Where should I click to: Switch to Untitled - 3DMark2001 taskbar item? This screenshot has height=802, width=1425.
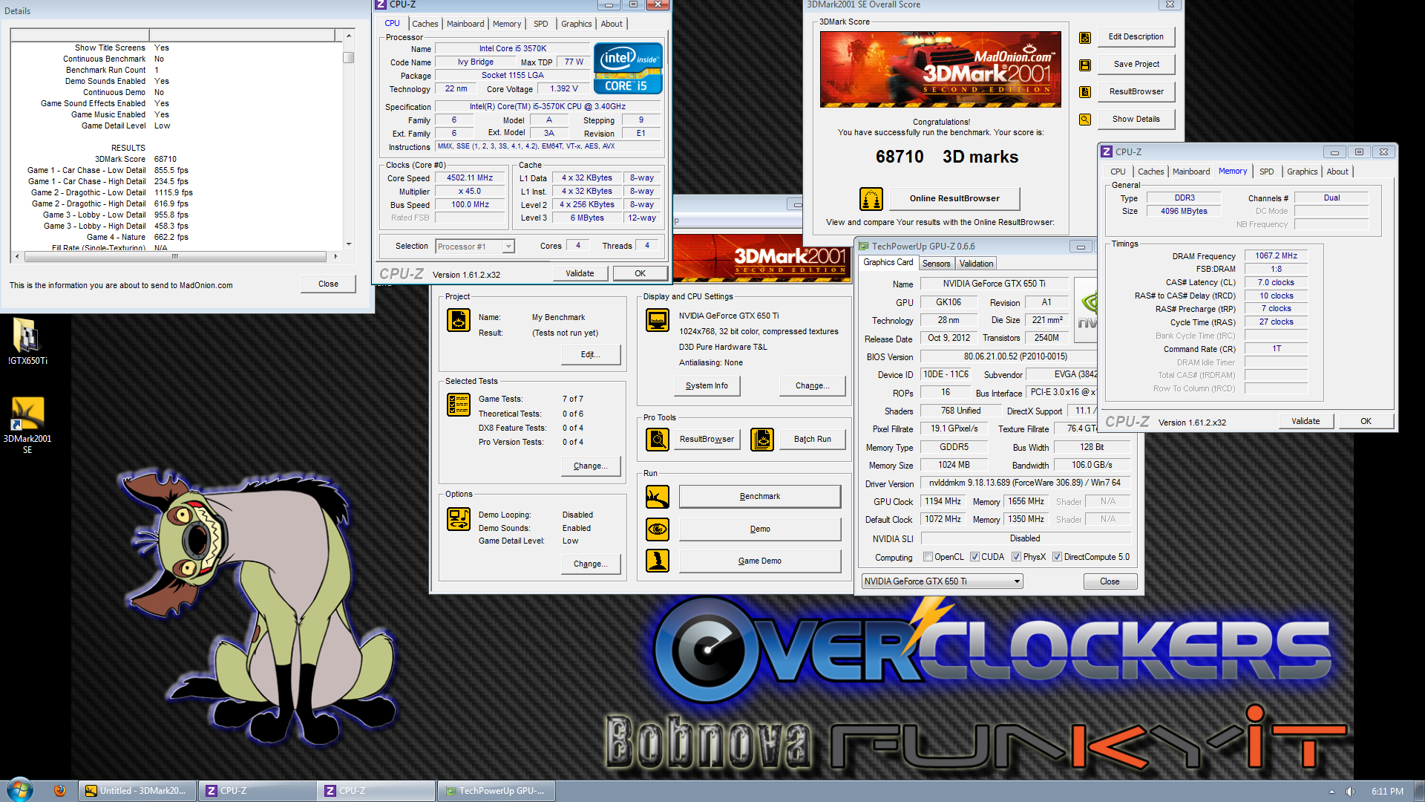coord(137,791)
